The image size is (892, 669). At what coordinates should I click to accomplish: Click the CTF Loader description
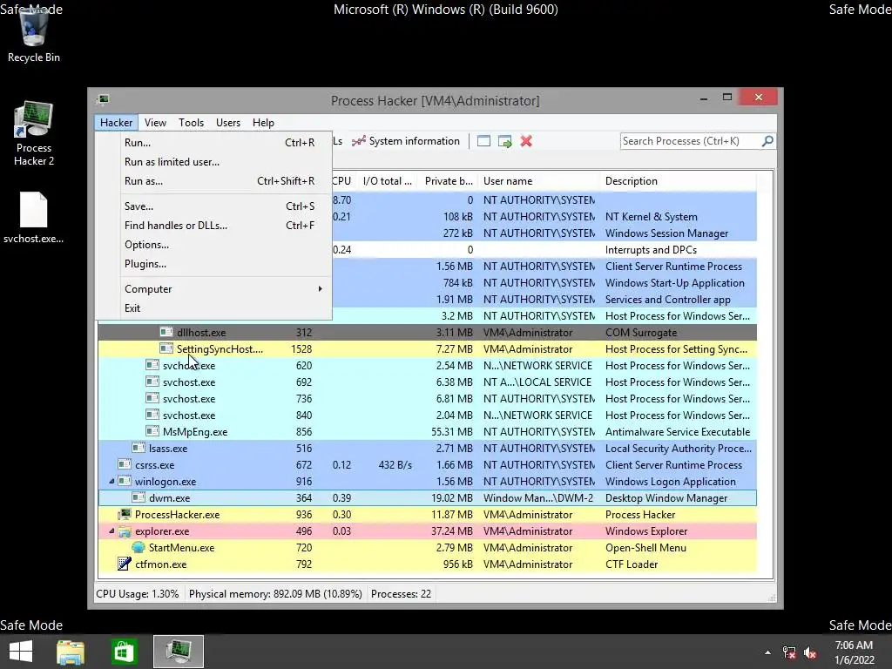pos(632,564)
